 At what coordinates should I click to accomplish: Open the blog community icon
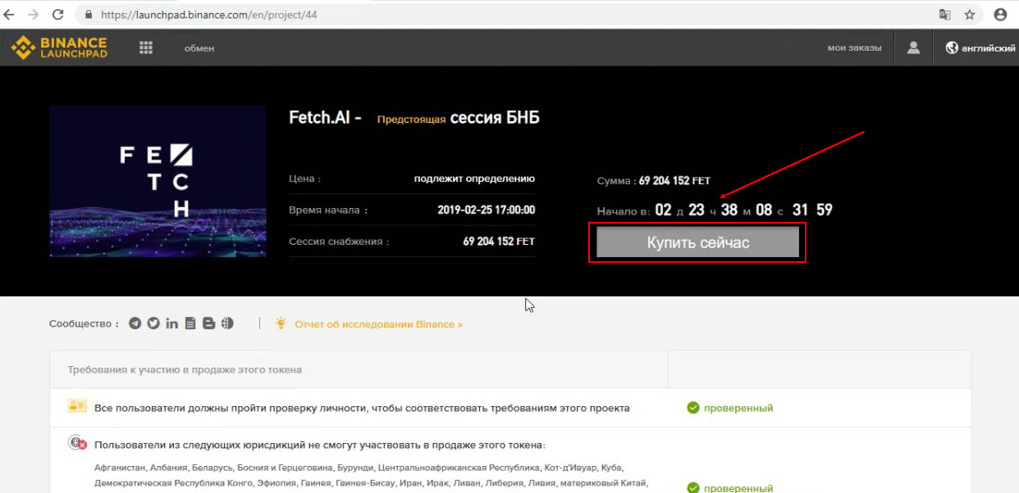(208, 323)
